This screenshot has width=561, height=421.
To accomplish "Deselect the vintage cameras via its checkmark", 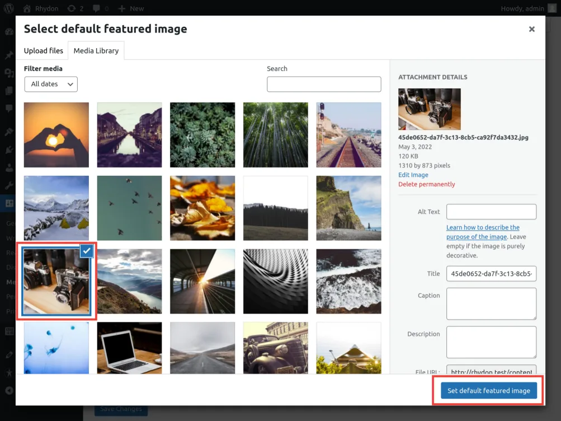I will pyautogui.click(x=87, y=251).
